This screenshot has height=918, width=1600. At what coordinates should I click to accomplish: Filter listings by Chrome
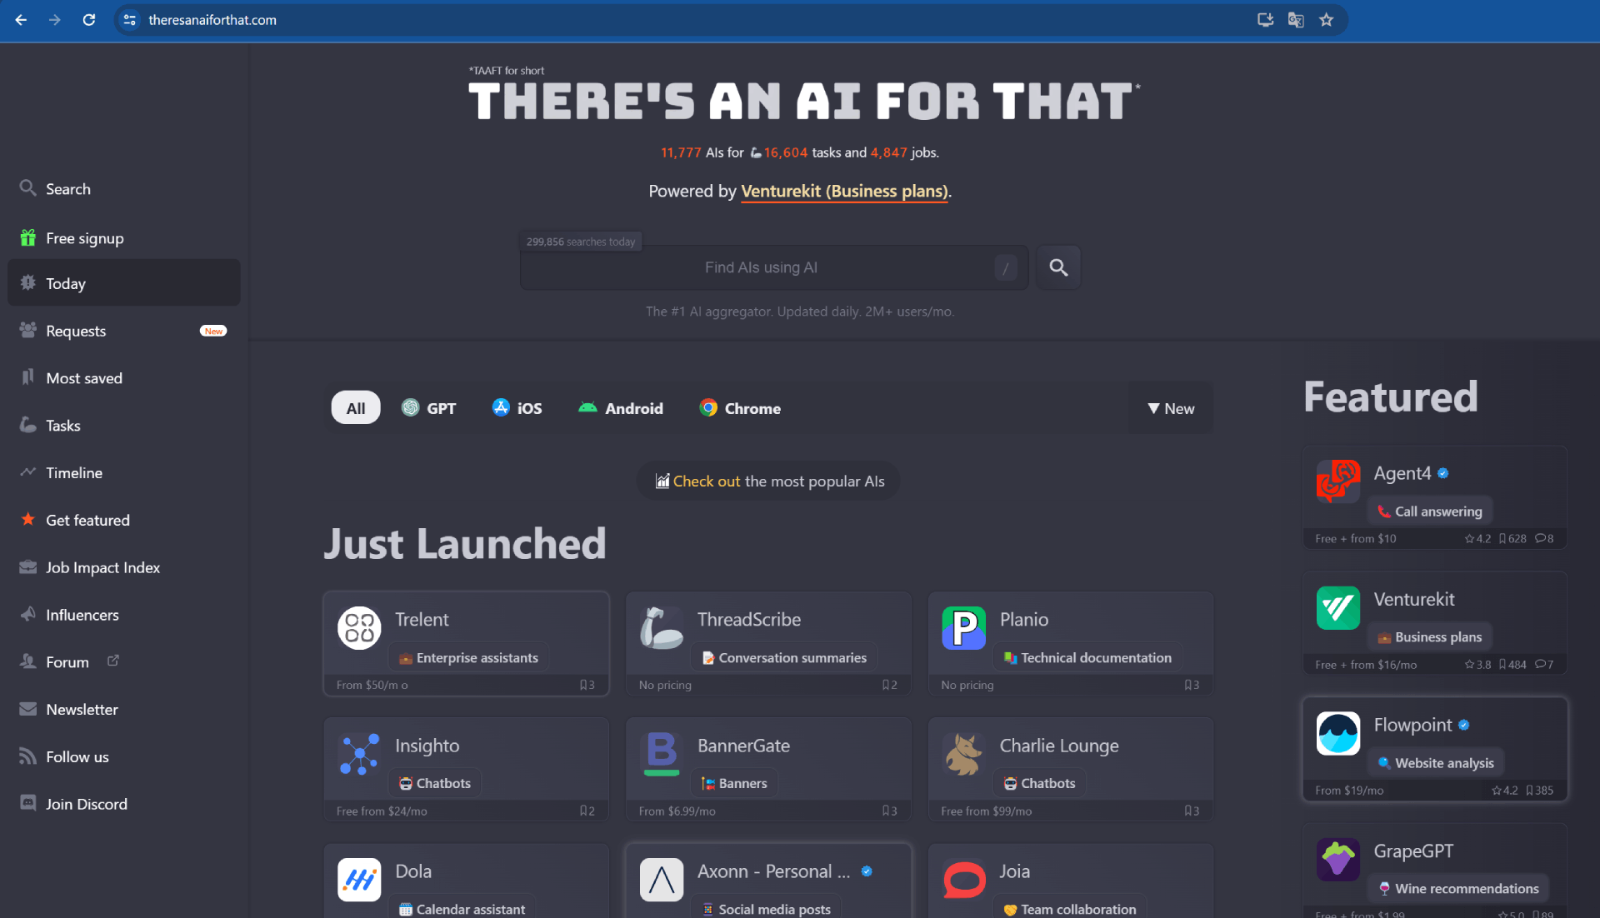click(x=740, y=408)
